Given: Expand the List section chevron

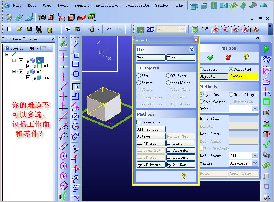Looking at the screenshot, I should tap(192, 50).
